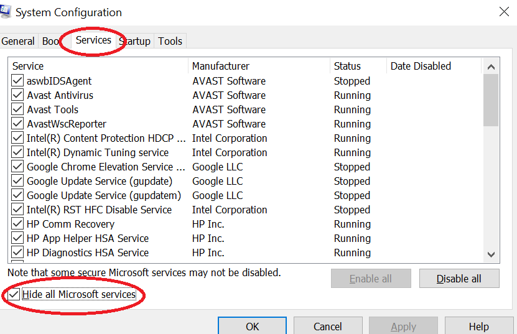Go to the Startup tab
The width and height of the screenshot is (517, 334).
pyautogui.click(x=136, y=41)
